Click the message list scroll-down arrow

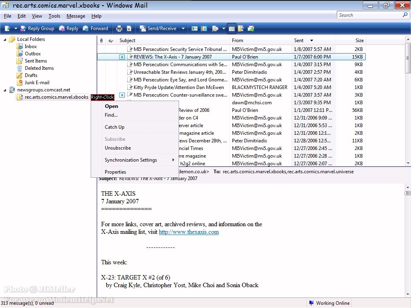[408, 163]
